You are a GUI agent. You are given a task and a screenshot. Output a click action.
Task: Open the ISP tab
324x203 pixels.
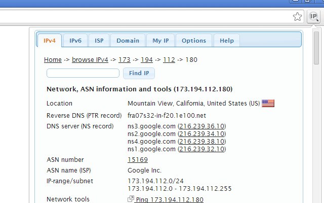pyautogui.click(x=99, y=41)
